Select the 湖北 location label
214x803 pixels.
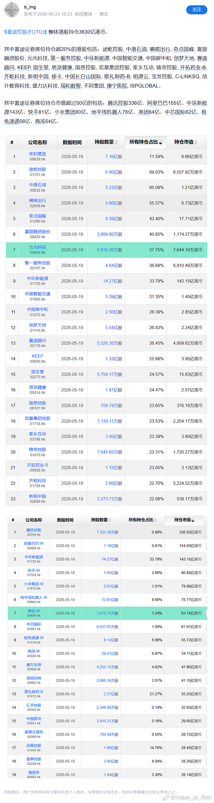(x=104, y=14)
